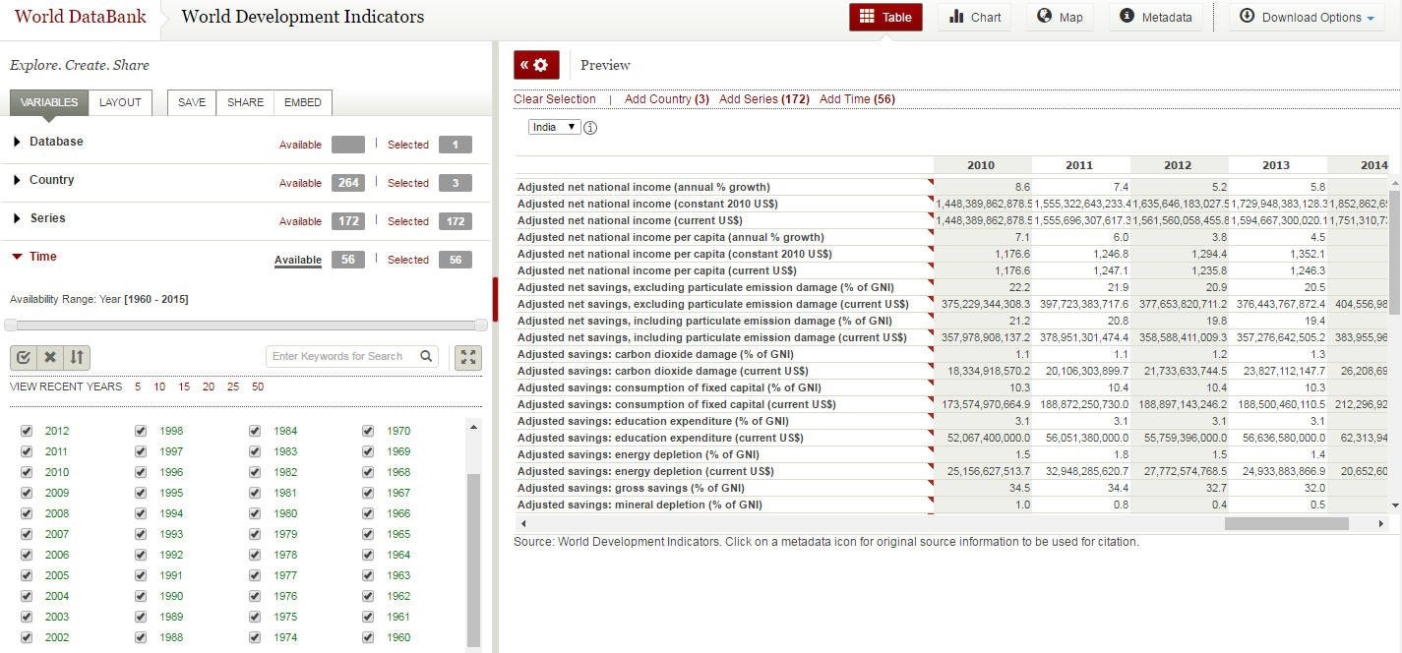
Task: Click the invert selection arrows icon
Action: tap(77, 357)
